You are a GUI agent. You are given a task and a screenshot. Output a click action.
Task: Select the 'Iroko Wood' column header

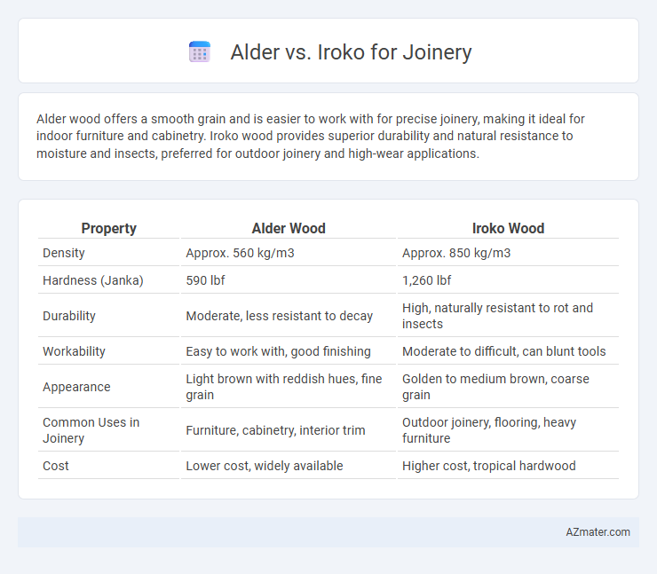[x=508, y=228]
